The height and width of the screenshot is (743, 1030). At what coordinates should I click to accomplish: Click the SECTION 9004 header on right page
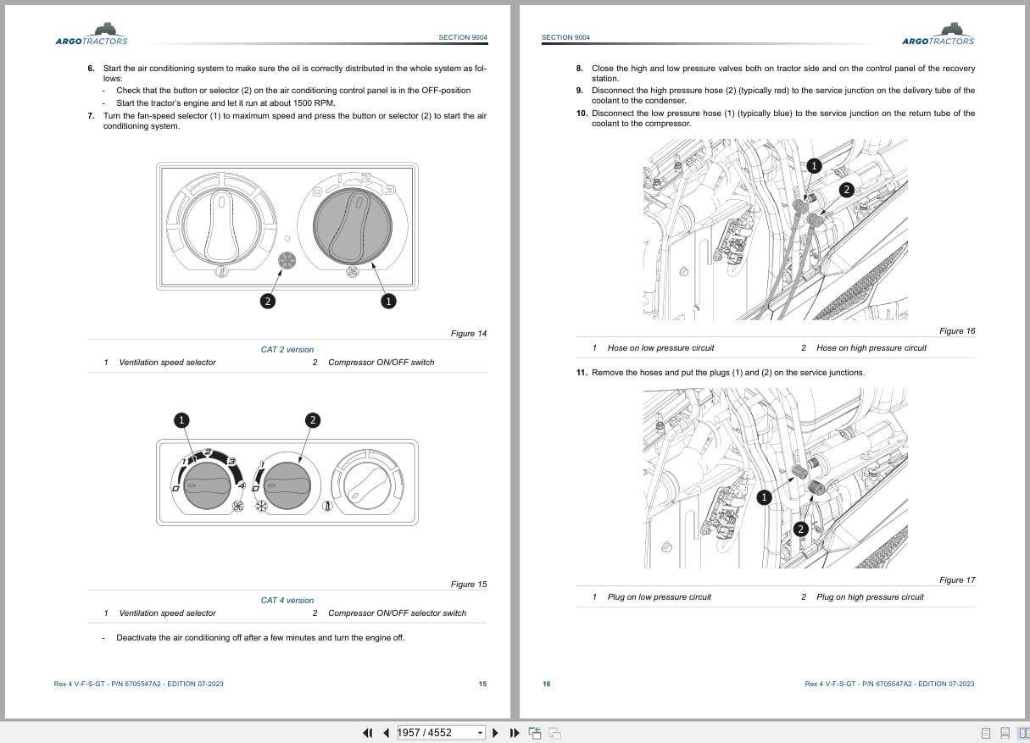click(x=565, y=37)
